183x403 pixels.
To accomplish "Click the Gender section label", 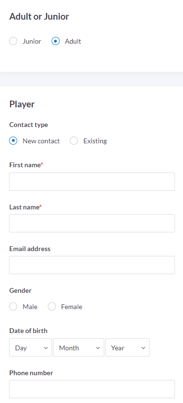I will coord(20,290).
